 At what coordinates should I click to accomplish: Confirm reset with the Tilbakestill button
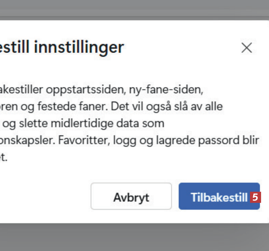219,197
